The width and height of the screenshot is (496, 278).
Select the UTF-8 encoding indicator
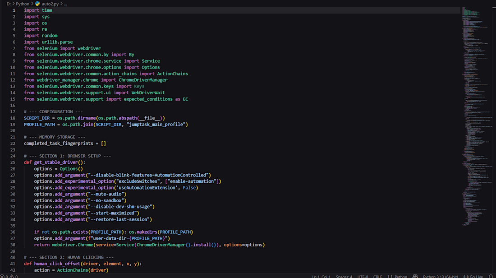coord(363,276)
